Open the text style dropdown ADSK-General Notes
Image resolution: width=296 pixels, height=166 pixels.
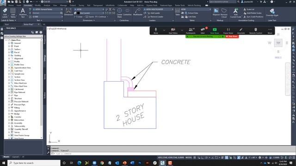pos(48,9)
